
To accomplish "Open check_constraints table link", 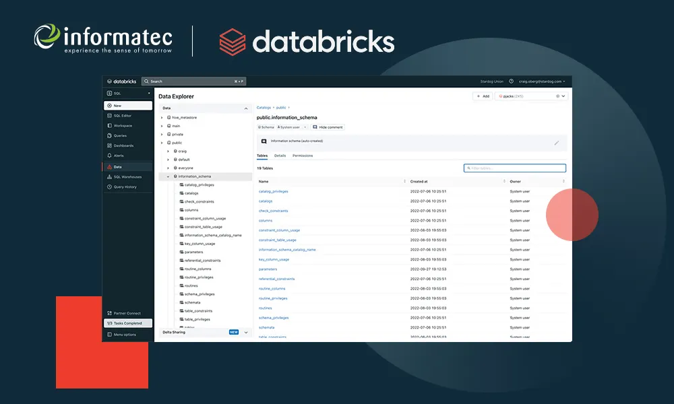I will click(x=274, y=211).
